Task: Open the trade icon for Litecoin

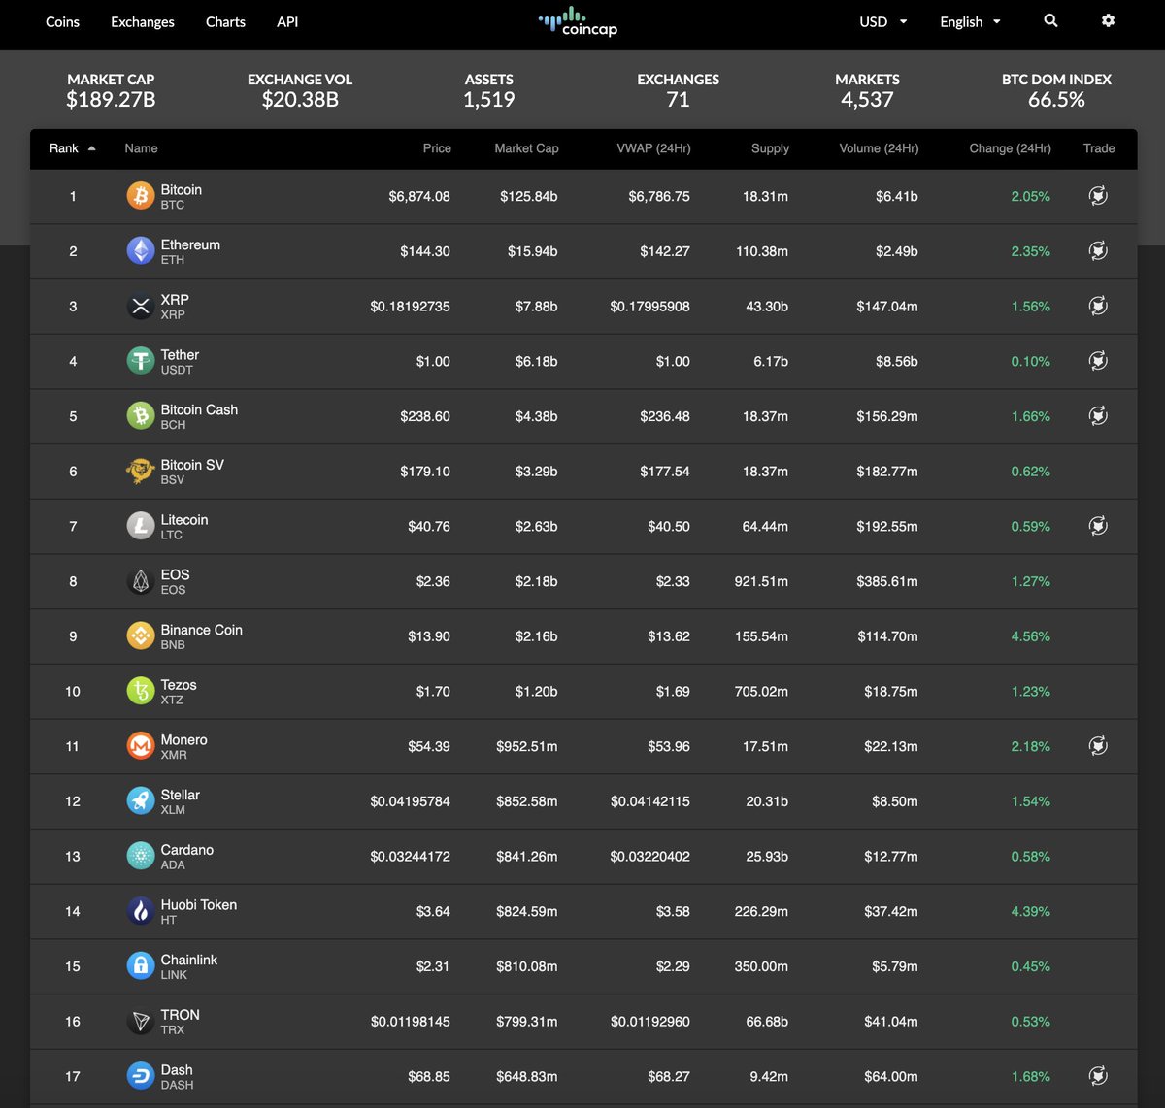Action: click(1098, 526)
